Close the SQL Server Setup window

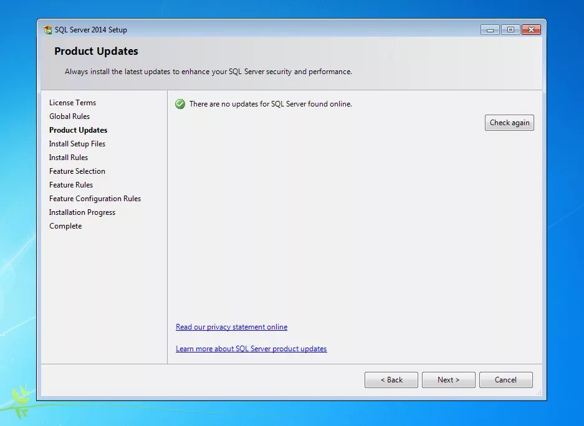pyautogui.click(x=532, y=30)
